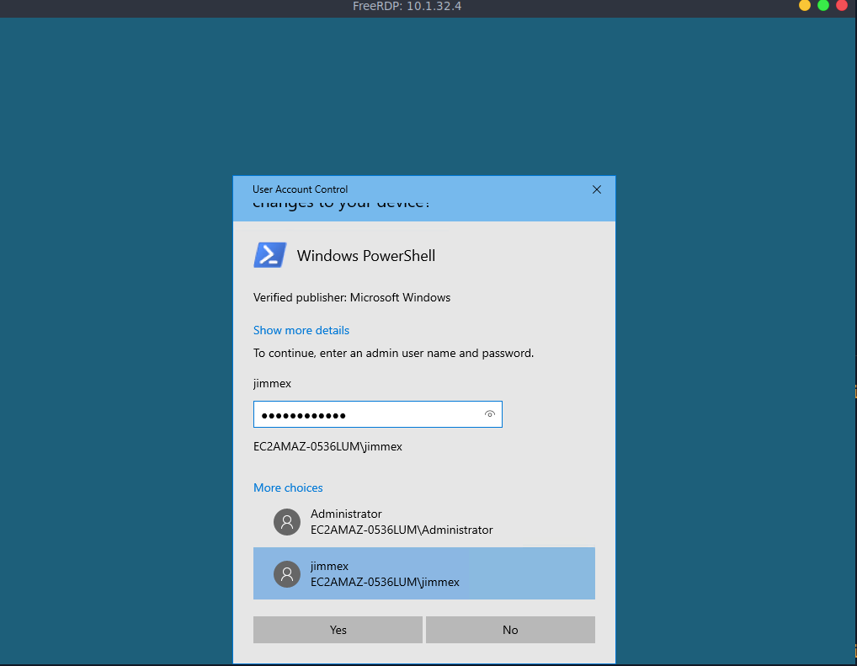
Task: Close the User Account Control dialog
Action: click(x=597, y=189)
